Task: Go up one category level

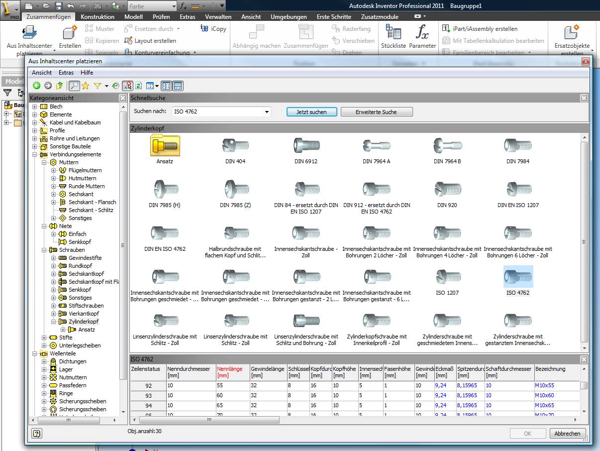Action: click(60, 86)
